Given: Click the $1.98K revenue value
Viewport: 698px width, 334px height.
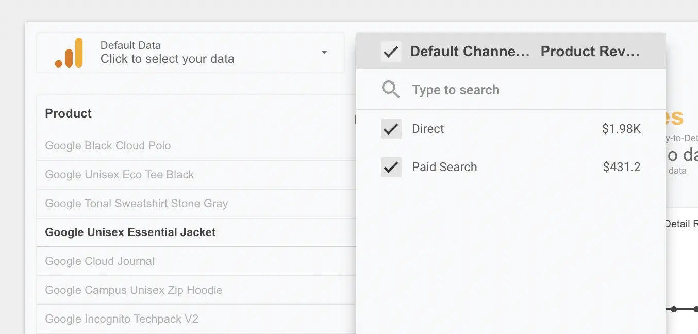Looking at the screenshot, I should [x=621, y=129].
